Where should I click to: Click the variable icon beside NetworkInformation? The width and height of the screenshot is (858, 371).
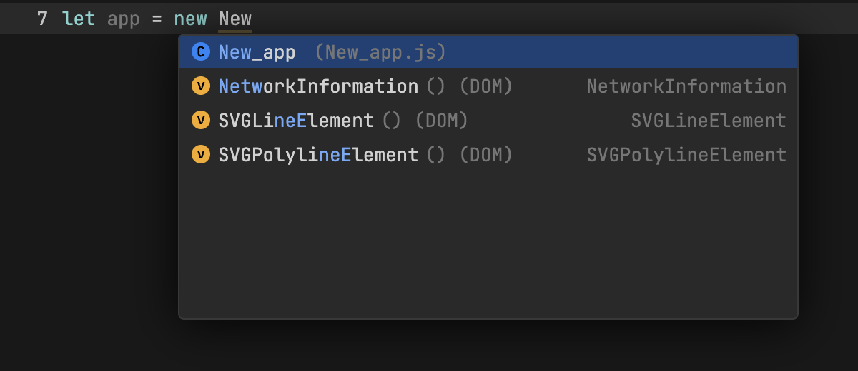tap(201, 86)
